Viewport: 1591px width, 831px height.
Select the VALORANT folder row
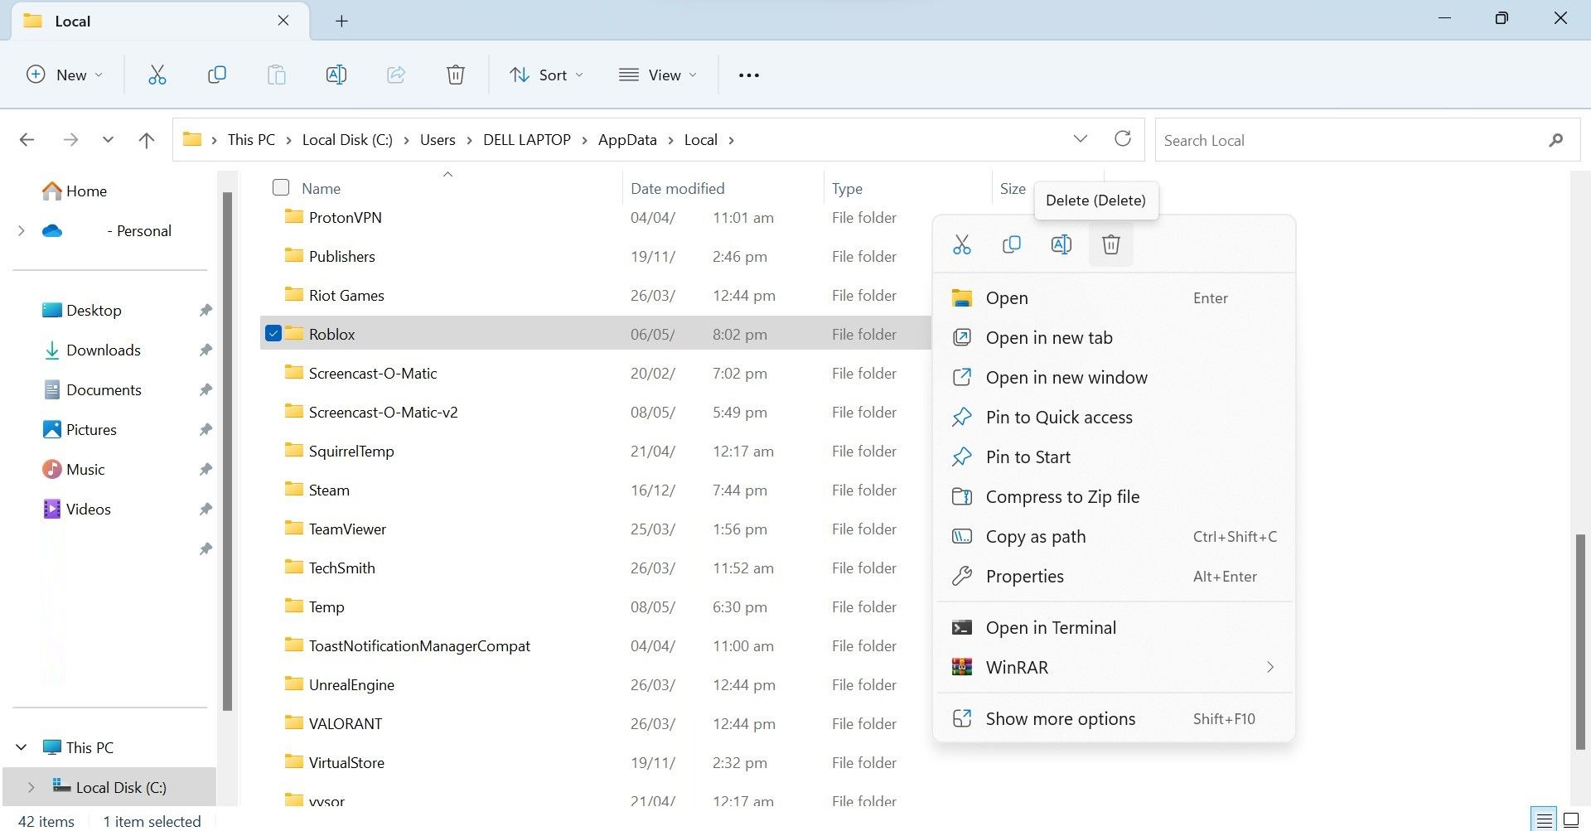click(x=596, y=723)
